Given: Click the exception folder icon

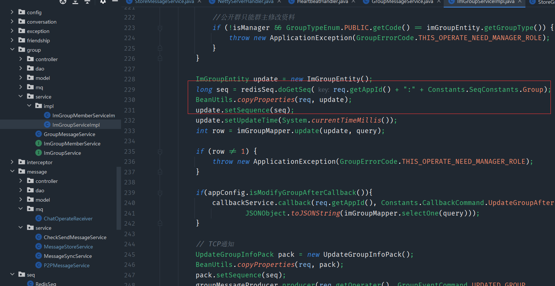Looking at the screenshot, I should (x=21, y=31).
